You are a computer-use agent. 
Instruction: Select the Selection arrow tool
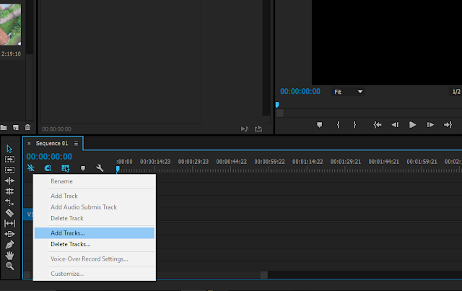point(9,149)
